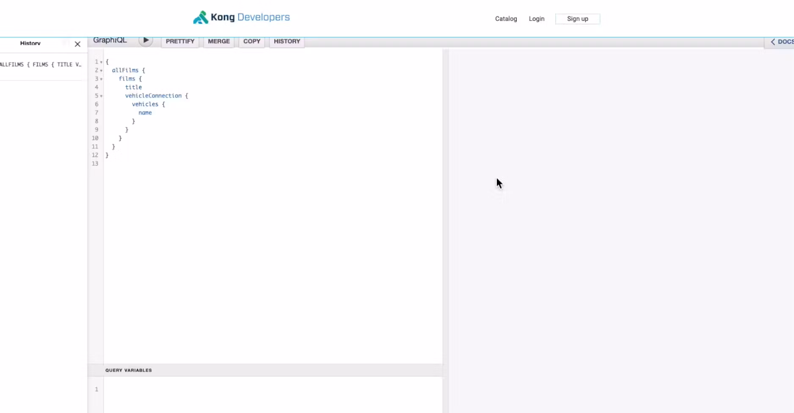Close the History panel
Screen dimensions: 794x413
pos(77,44)
